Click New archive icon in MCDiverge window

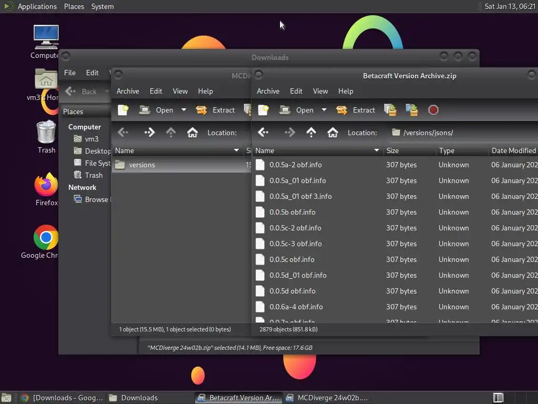tap(123, 110)
